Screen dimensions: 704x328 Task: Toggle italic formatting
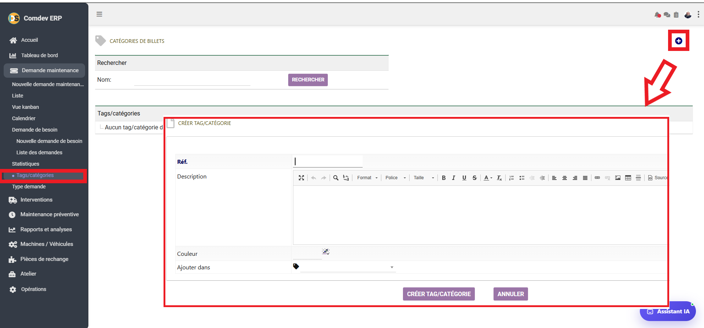(454, 178)
